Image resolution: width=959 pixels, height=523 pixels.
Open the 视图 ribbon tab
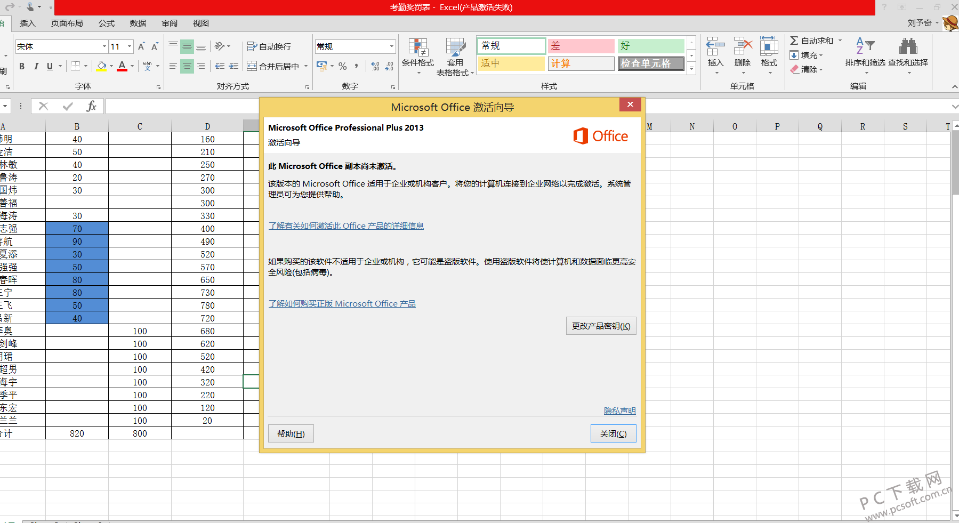pyautogui.click(x=201, y=23)
